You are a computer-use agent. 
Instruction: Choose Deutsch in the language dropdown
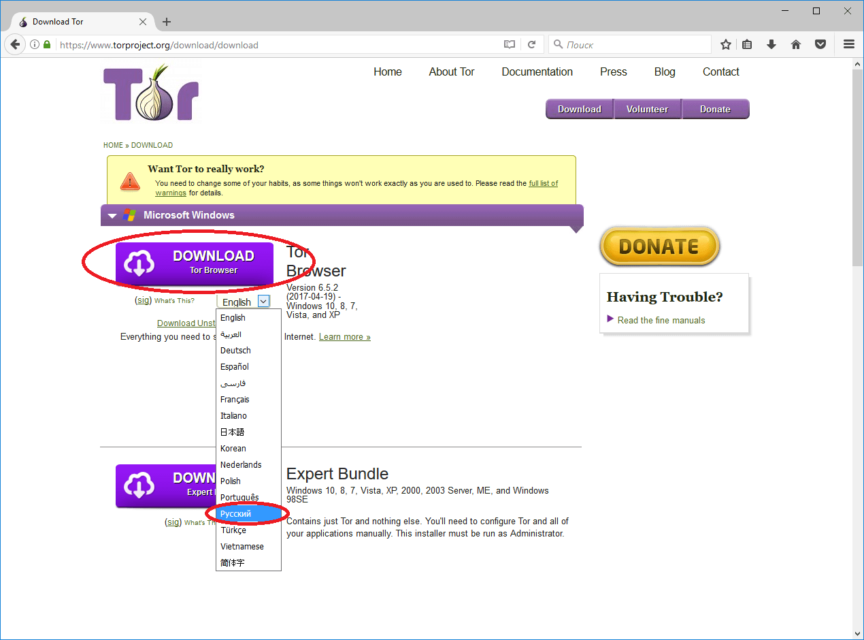[x=235, y=351]
